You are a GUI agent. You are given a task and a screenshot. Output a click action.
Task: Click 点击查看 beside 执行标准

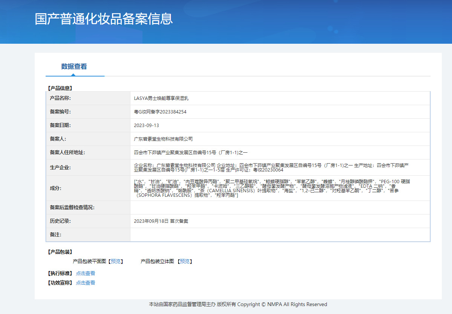tap(86, 273)
